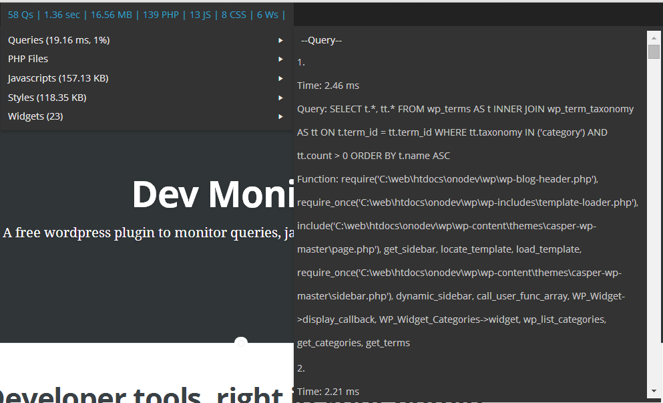Click the 'Query: SELECT t.*, tt.*' line
This screenshot has height=403, width=663.
click(465, 109)
